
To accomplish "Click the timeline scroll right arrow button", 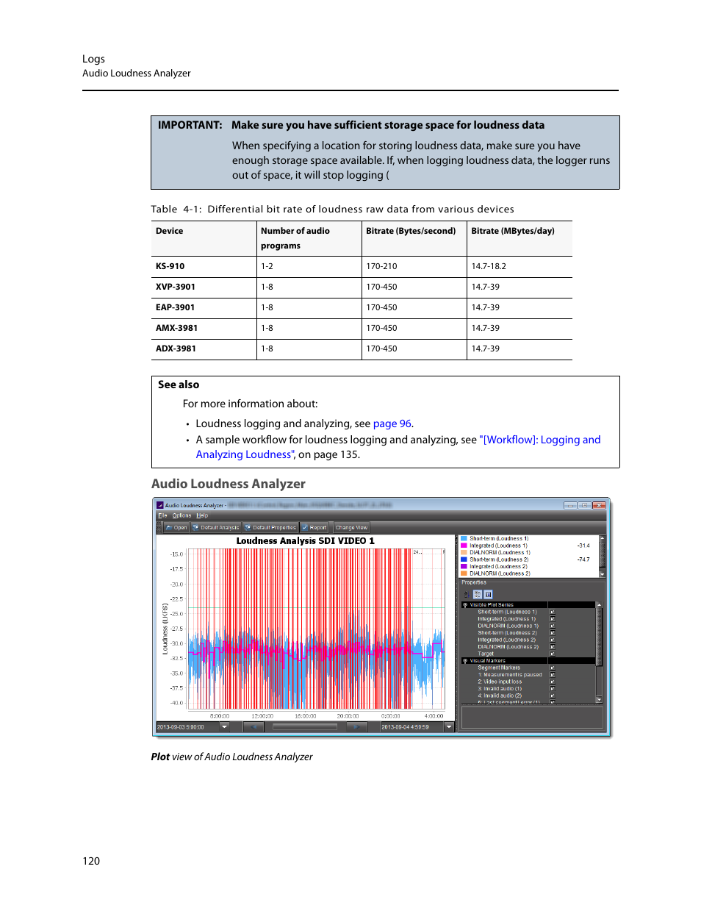I will click(x=356, y=726).
